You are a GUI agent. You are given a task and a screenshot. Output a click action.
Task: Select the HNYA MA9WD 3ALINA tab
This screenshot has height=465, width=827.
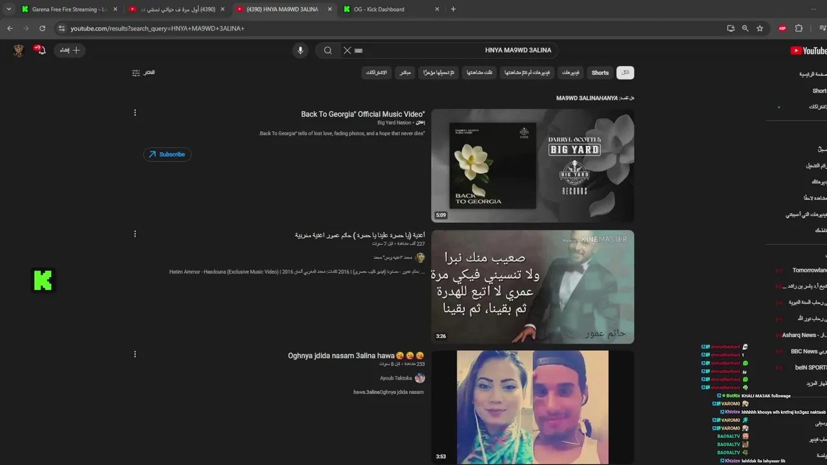284,9
